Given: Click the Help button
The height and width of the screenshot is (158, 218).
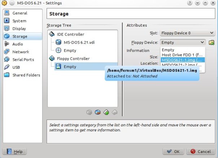Looking at the screenshot, I should click(14, 152).
